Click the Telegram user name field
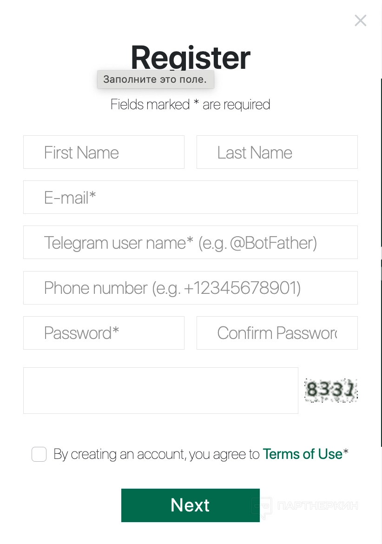 191,243
